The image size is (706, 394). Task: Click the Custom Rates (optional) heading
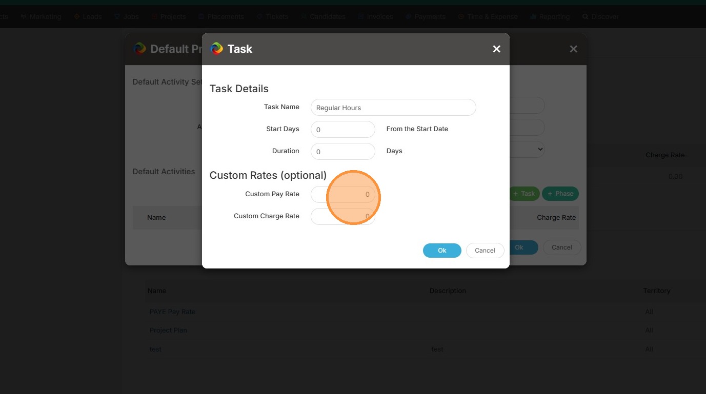coord(268,175)
